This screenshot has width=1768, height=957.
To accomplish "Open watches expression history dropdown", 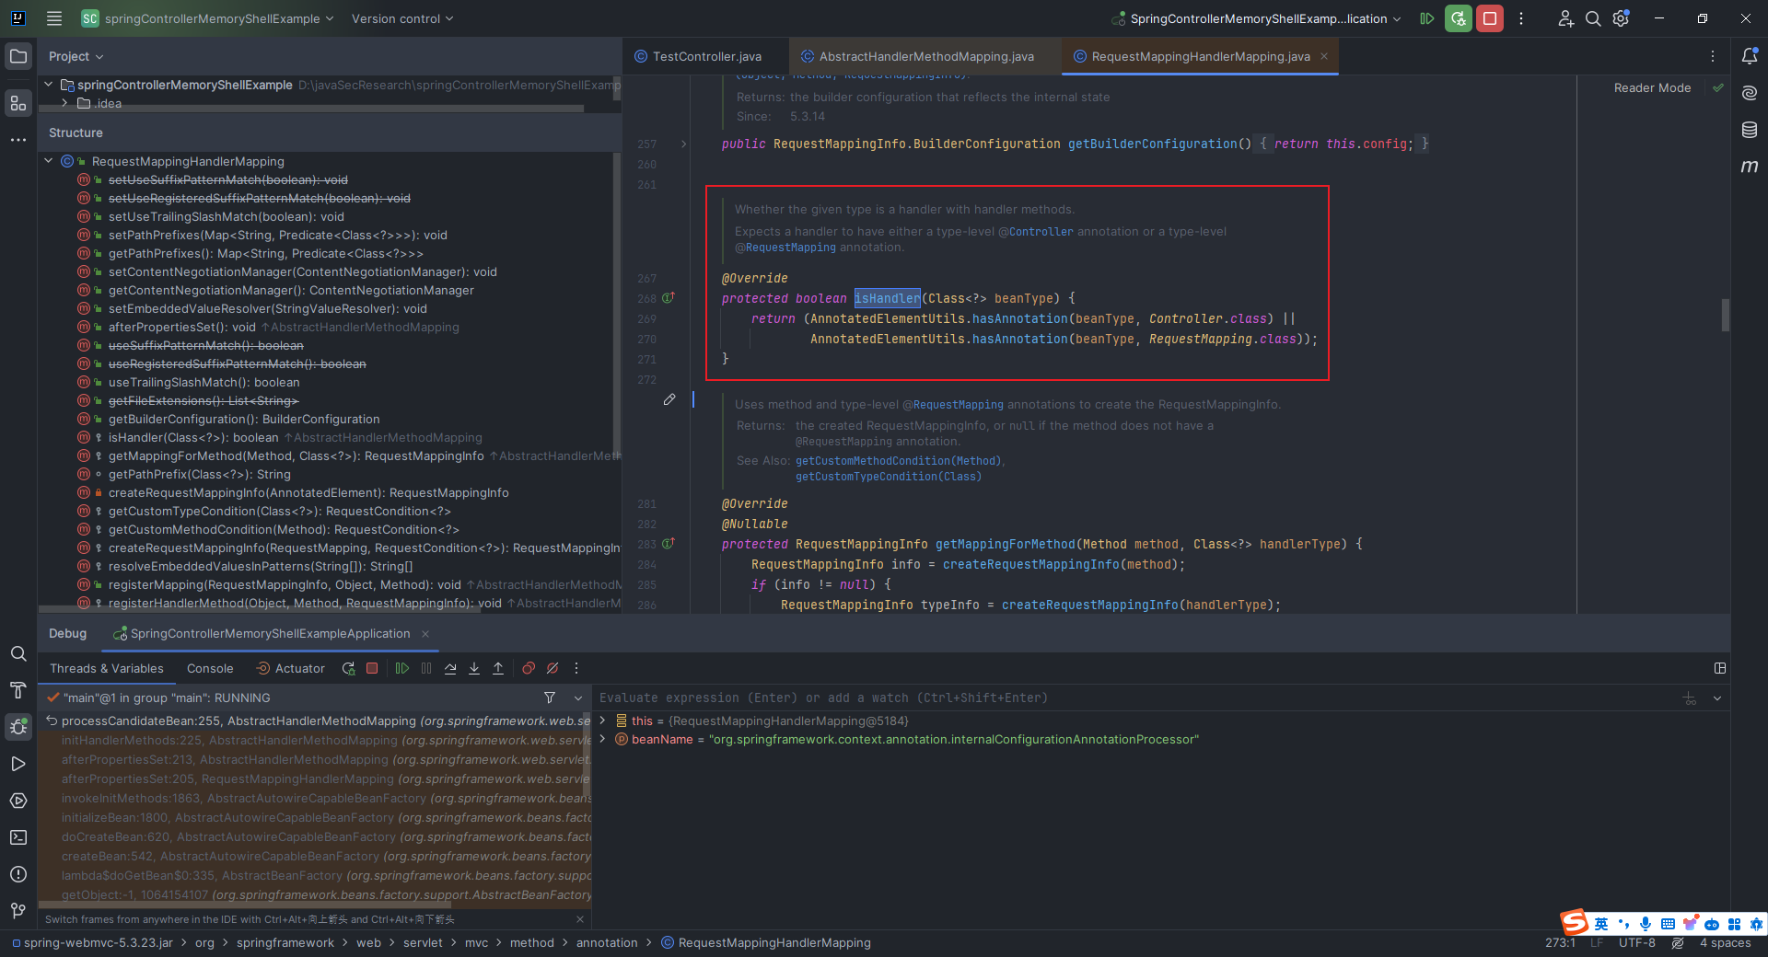I will click(x=1717, y=698).
